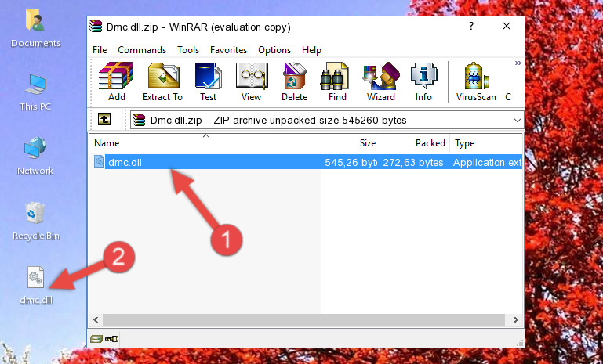603x364 pixels.
Task: Select the This PC desktop icon
Action: [35, 92]
